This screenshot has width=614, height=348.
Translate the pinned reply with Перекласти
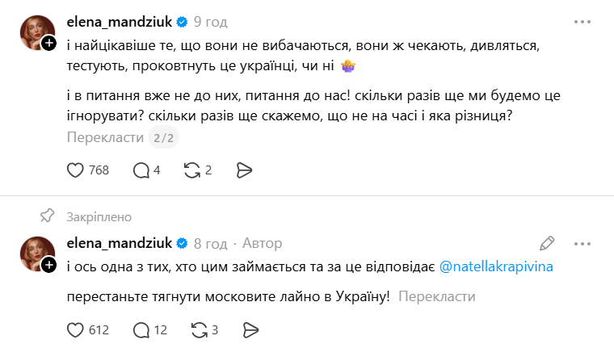tap(437, 296)
